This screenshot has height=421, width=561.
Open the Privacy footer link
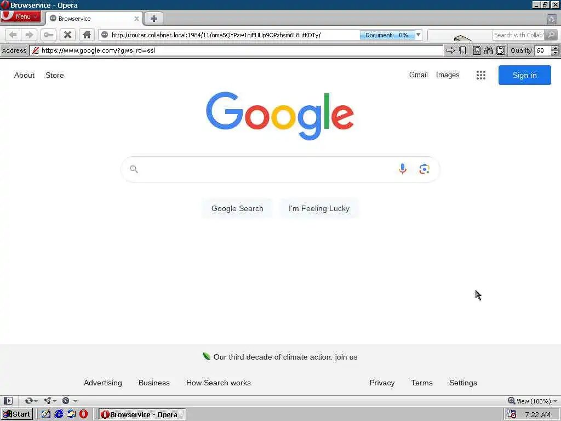coord(382,383)
